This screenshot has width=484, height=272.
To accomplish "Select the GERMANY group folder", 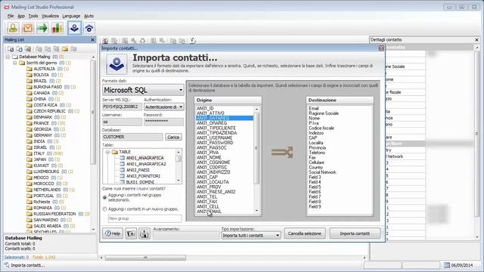I will [43, 135].
